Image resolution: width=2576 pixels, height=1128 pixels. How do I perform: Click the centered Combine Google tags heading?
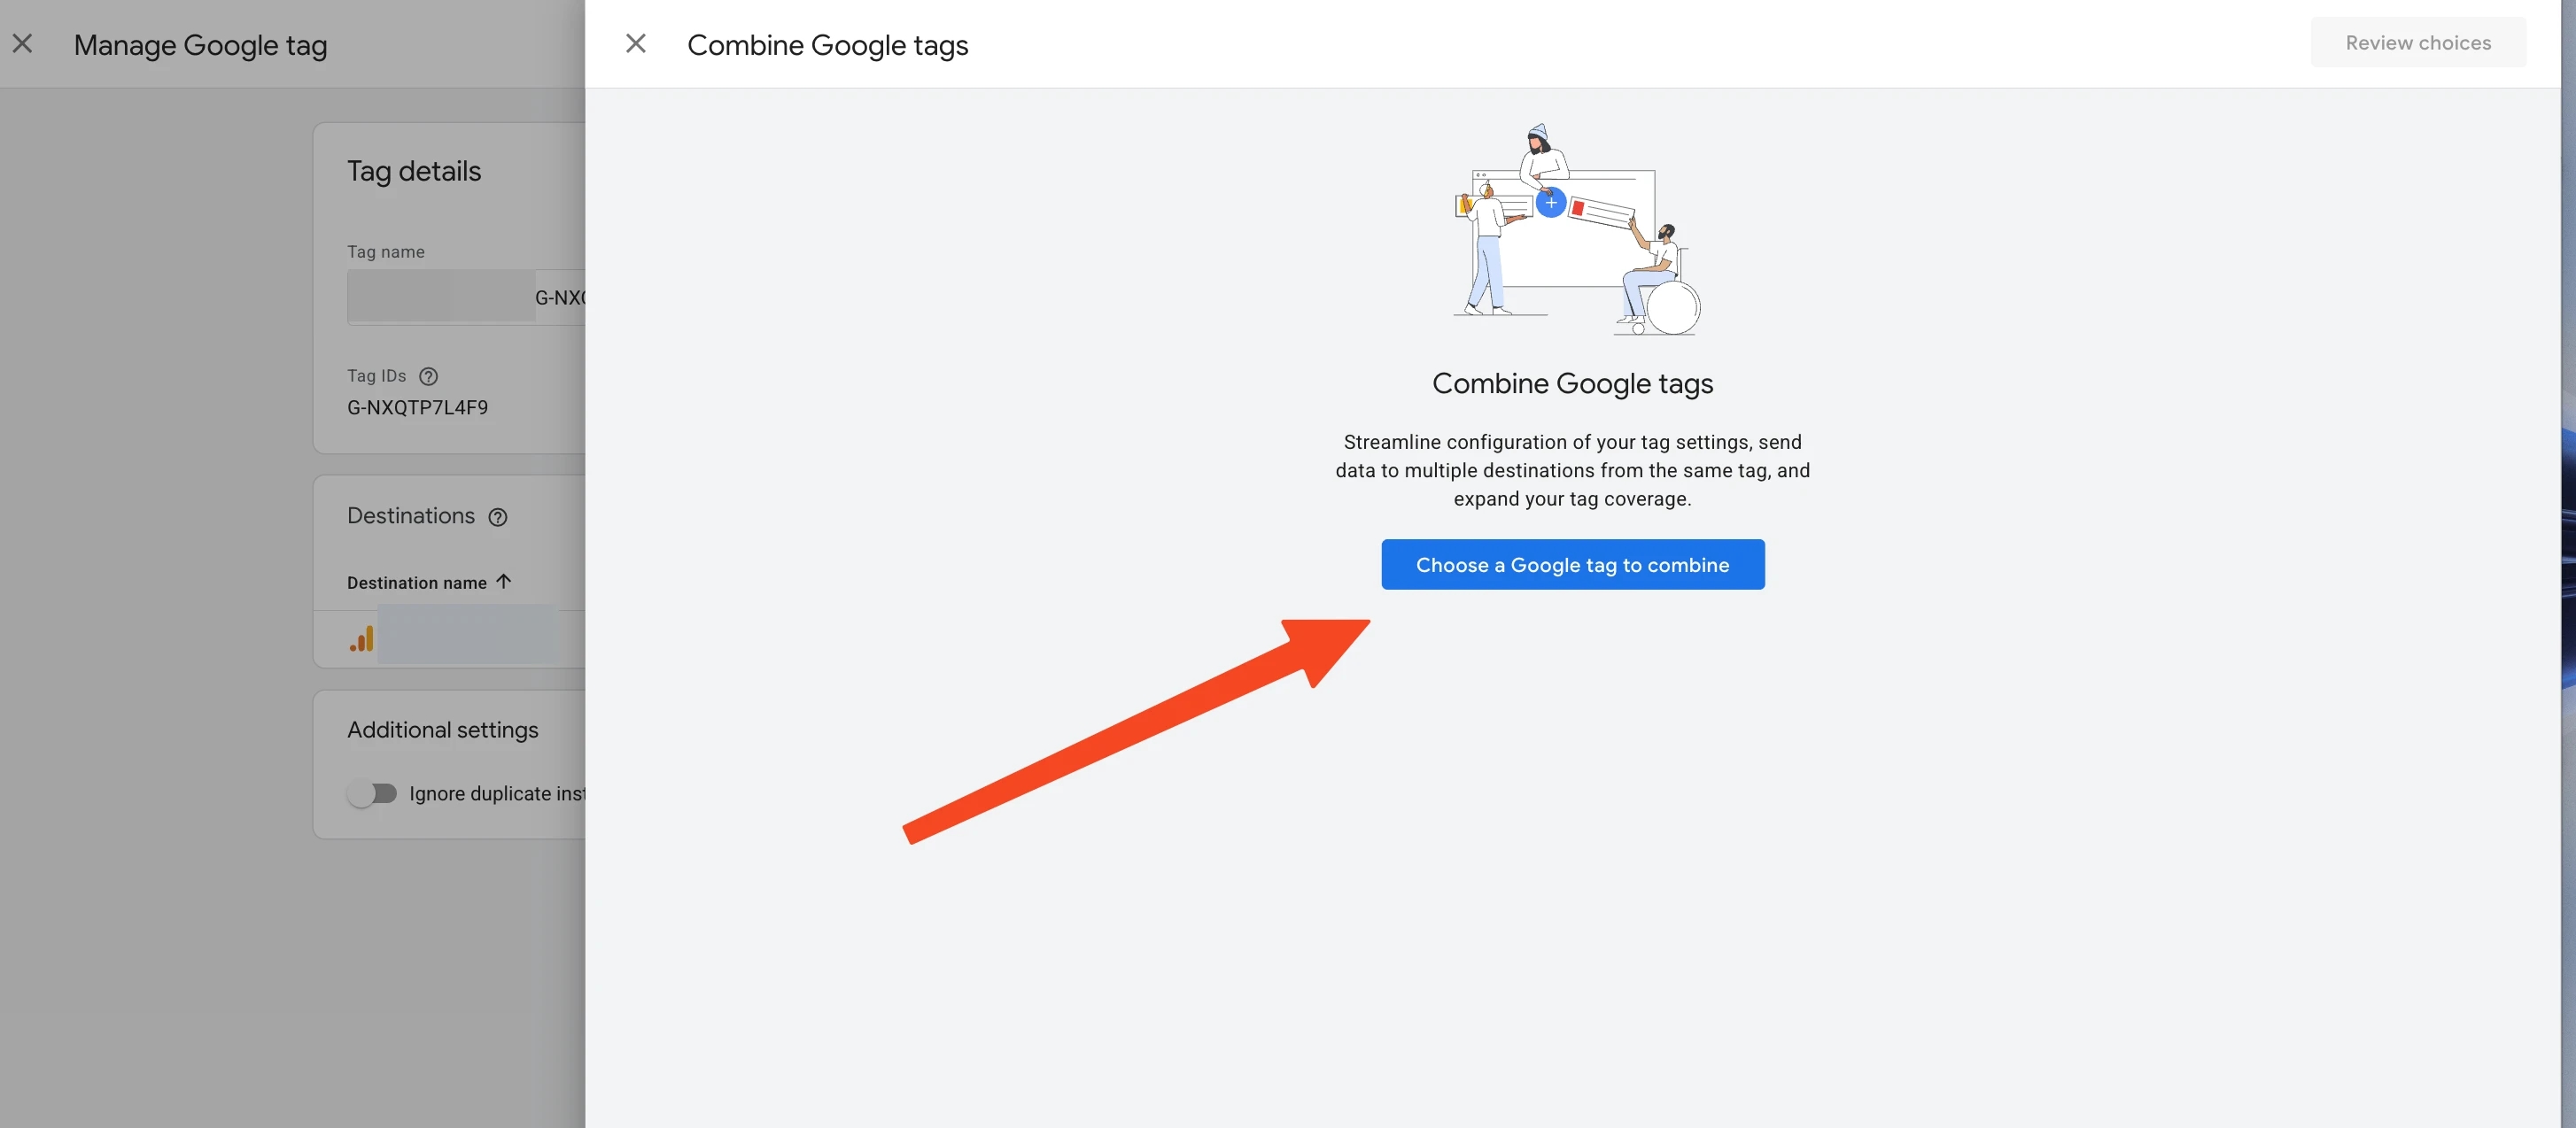click(x=1572, y=383)
